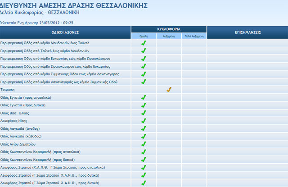Click the green checkmark for Λεωφόρος Νίκης
This screenshot has width=288, height=187.
pyautogui.click(x=144, y=121)
